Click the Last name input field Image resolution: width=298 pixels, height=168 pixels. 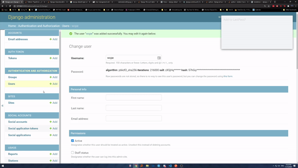[x=134, y=108]
